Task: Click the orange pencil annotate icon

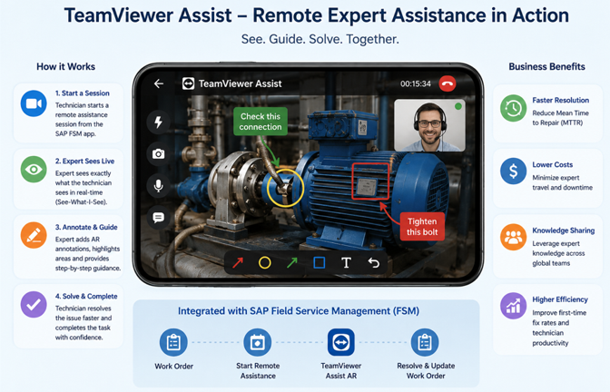Action: click(x=34, y=235)
